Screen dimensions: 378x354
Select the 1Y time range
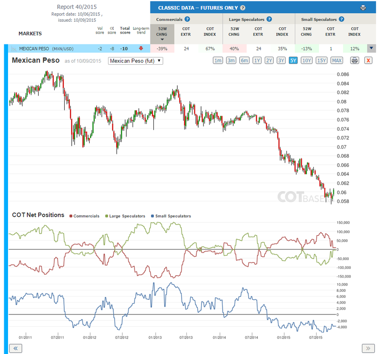pyautogui.click(x=257, y=60)
